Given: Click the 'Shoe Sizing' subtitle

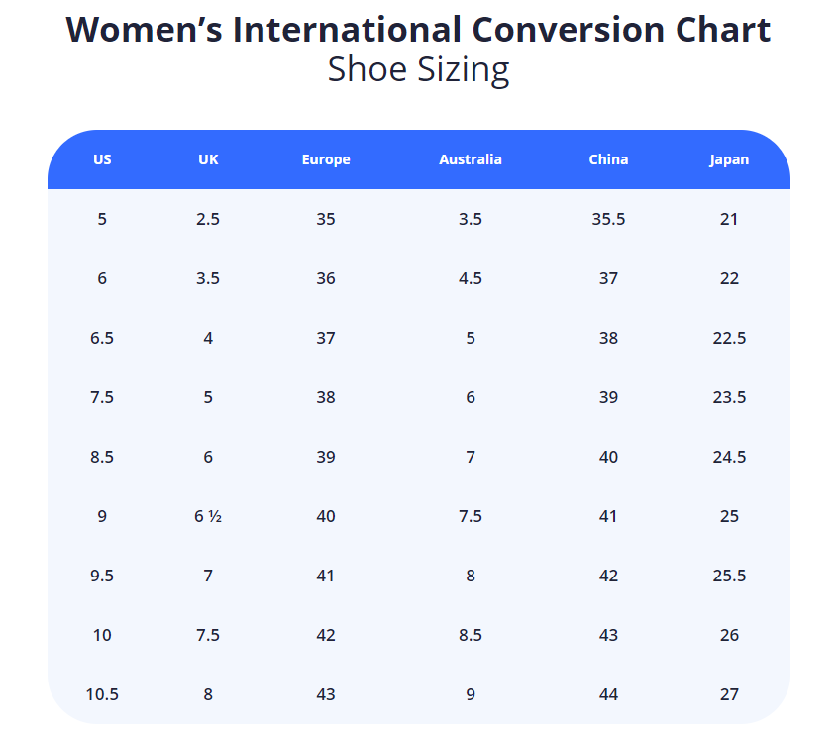Looking at the screenshot, I should click(x=418, y=70).
